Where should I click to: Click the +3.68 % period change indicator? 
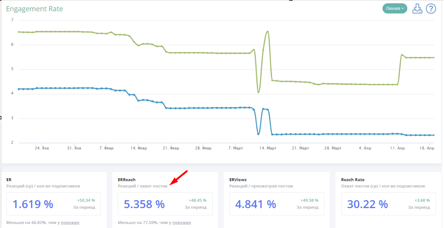point(422,200)
